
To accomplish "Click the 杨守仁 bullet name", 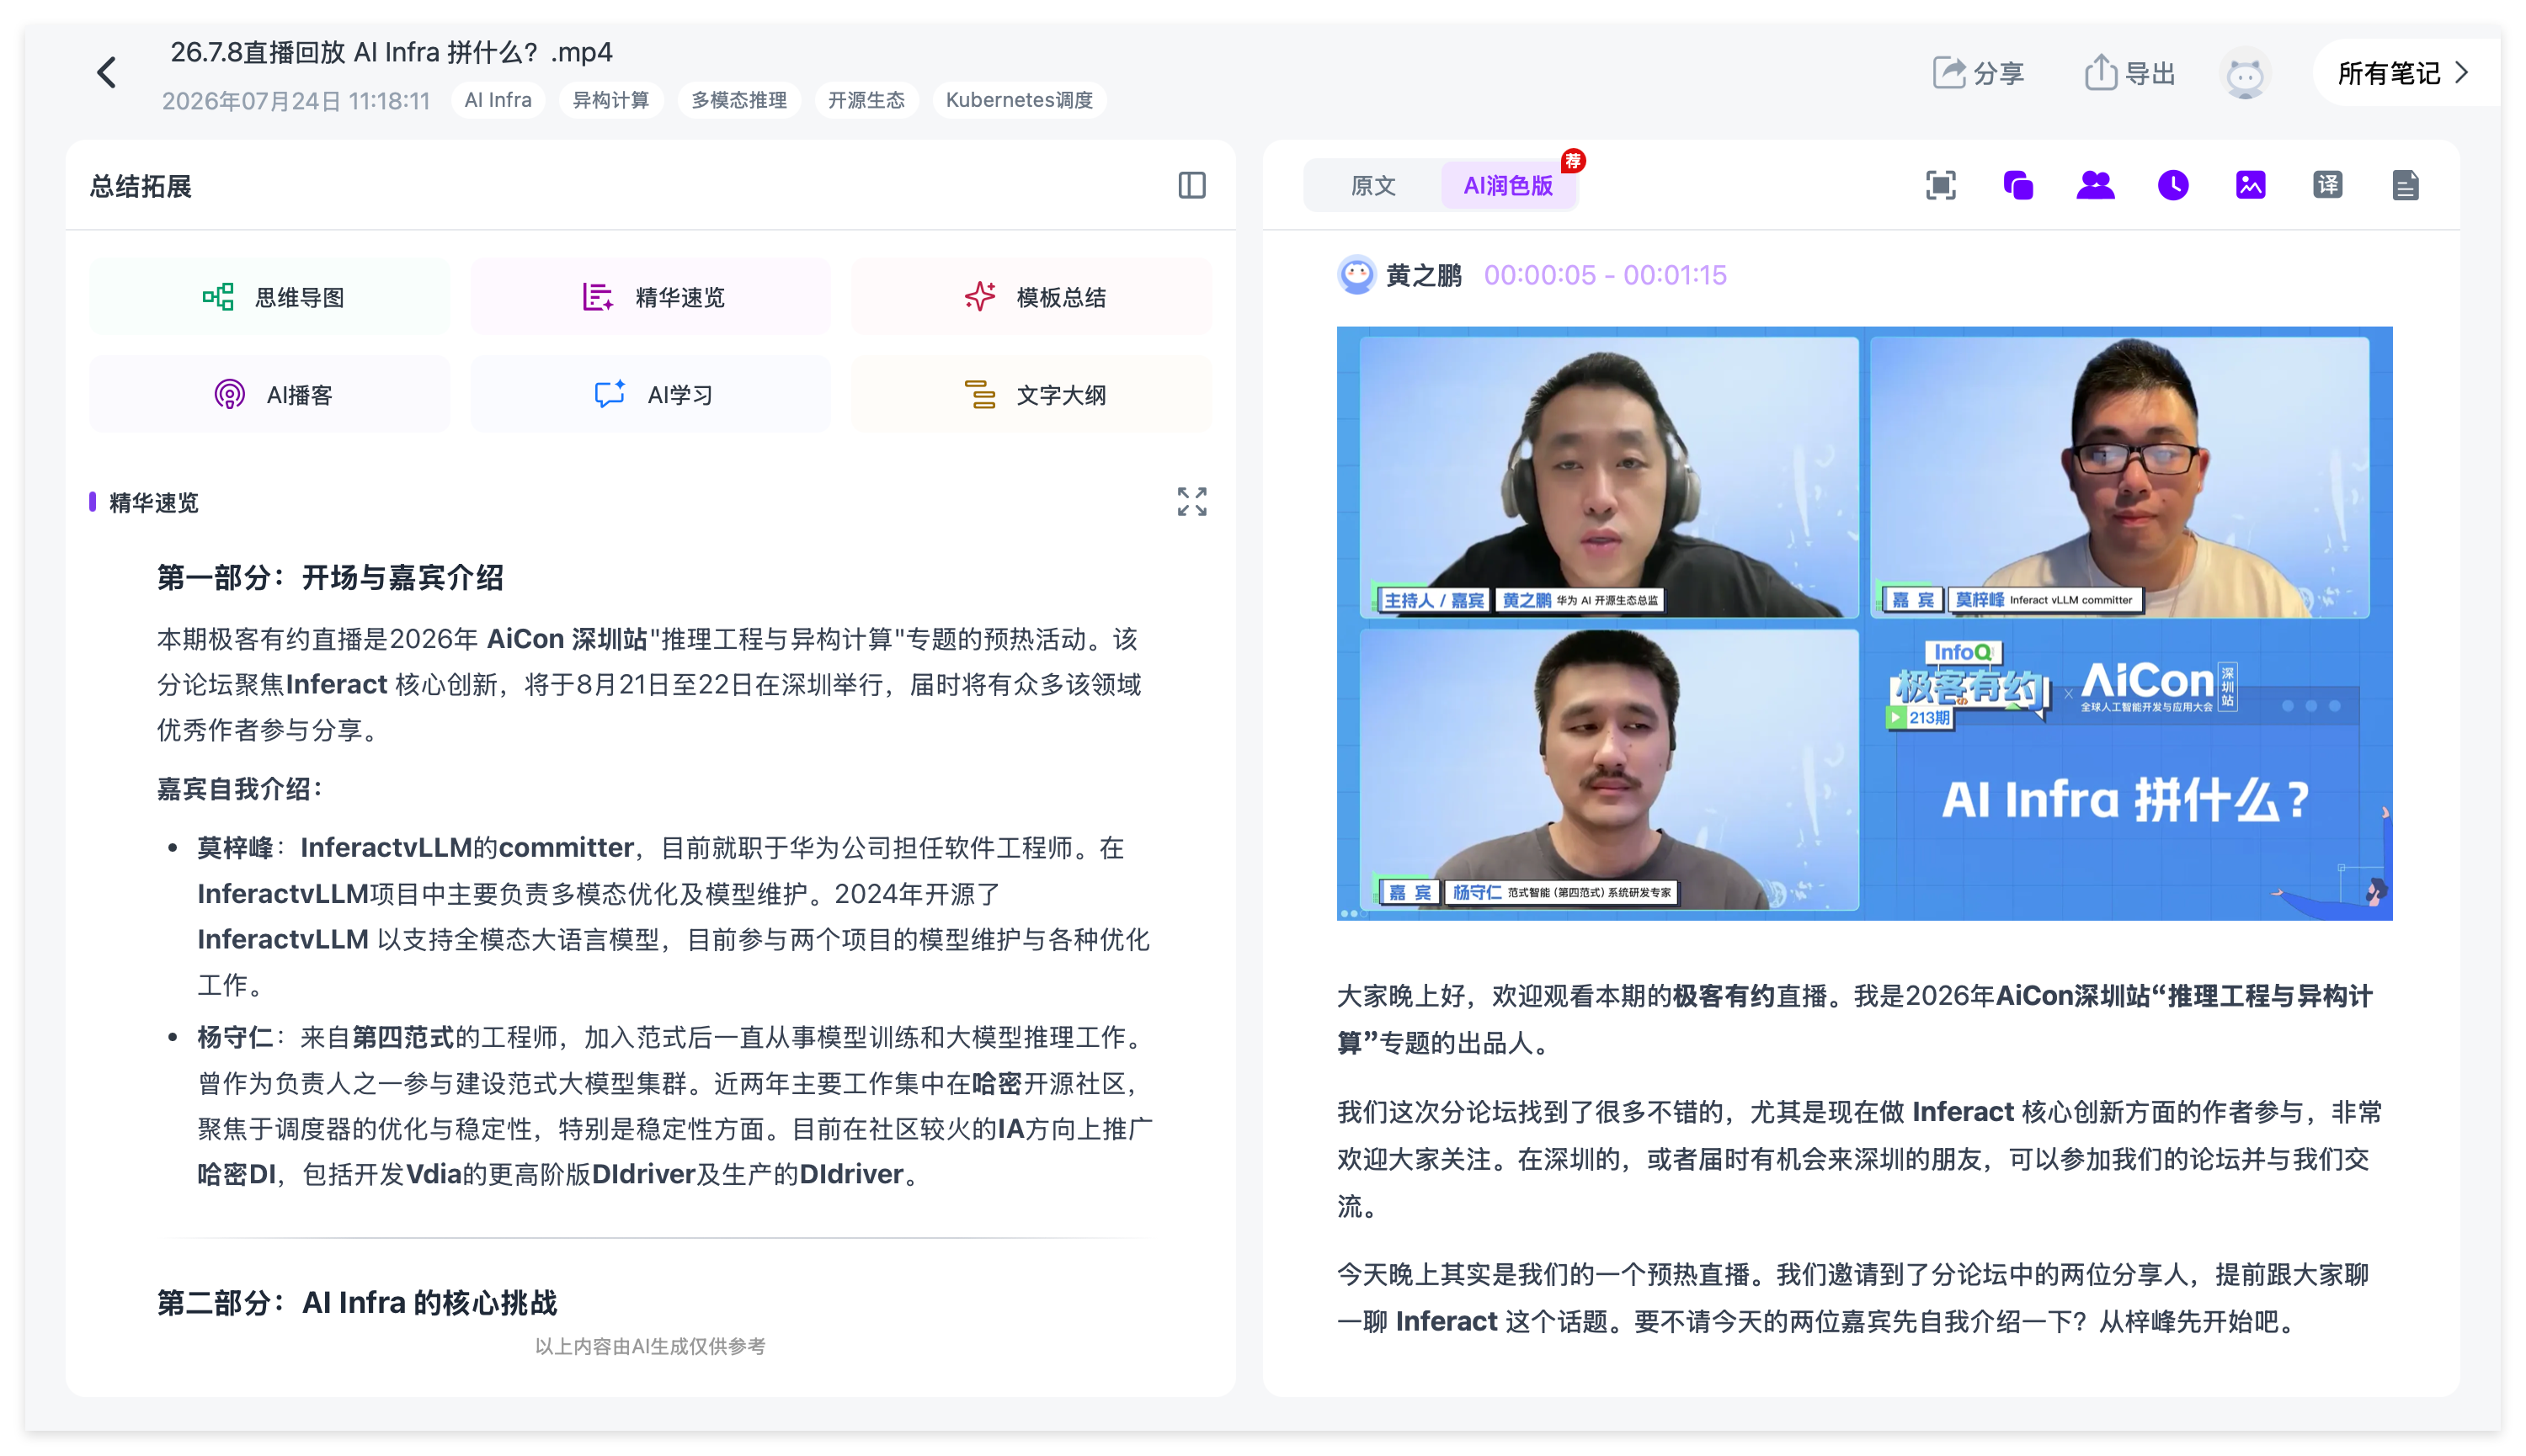I will tap(234, 1037).
